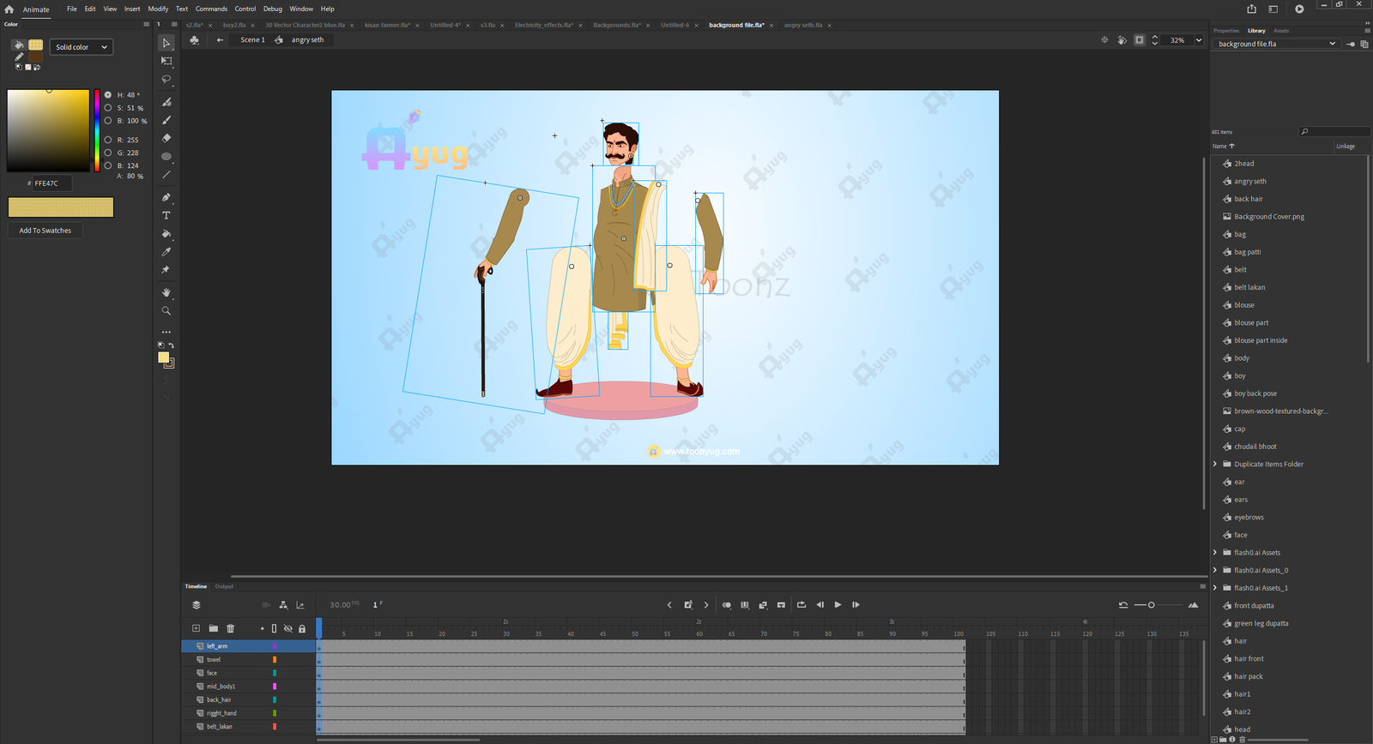
Task: Click the Zoom magnifier tool
Action: pos(166,311)
